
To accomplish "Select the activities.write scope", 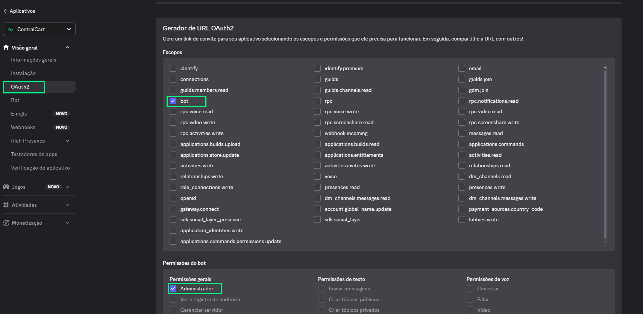I will pyautogui.click(x=173, y=165).
